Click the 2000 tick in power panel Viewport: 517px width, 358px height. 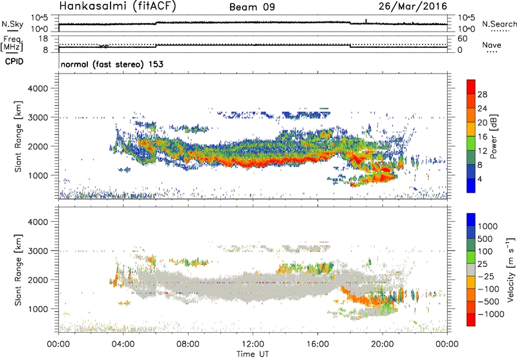point(38,146)
